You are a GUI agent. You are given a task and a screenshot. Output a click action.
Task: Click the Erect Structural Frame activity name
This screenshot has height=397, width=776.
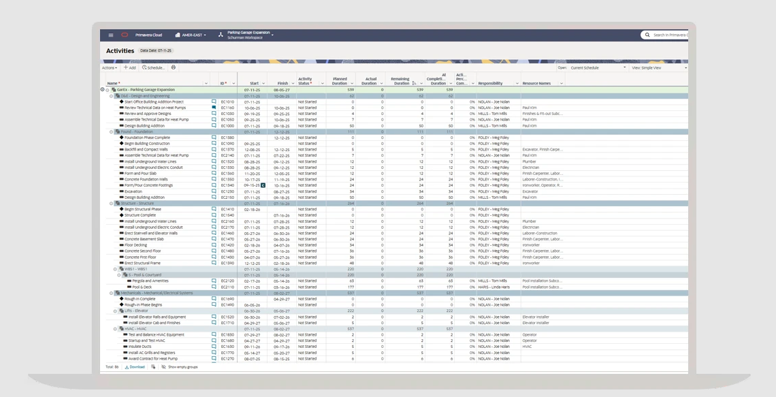click(142, 263)
